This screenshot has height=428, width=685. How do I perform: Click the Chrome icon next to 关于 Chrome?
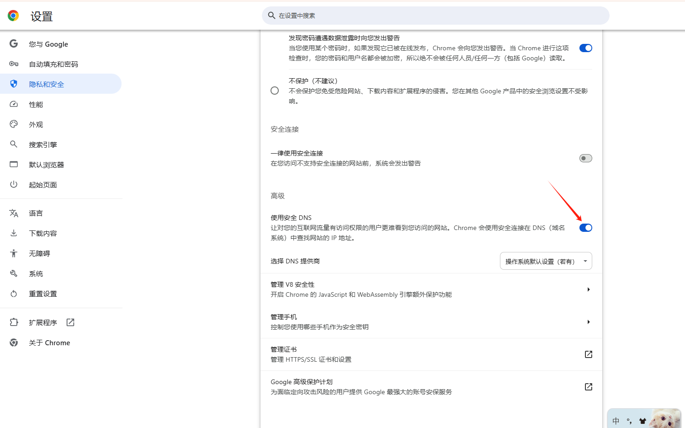[14, 342]
